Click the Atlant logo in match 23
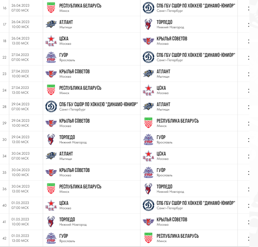This screenshot has height=247, width=258. point(148,74)
